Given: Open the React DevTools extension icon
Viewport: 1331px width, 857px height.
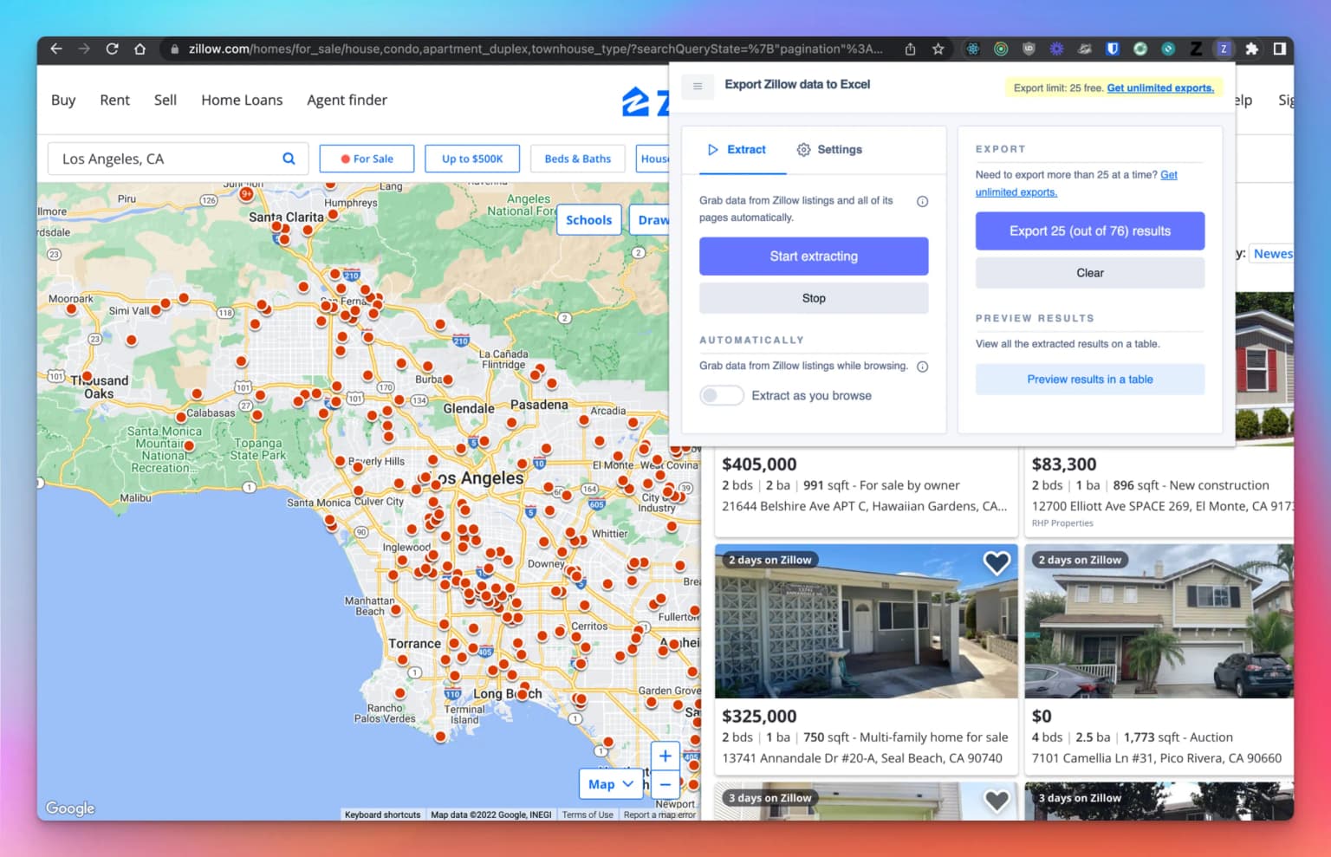Looking at the screenshot, I should point(973,49).
